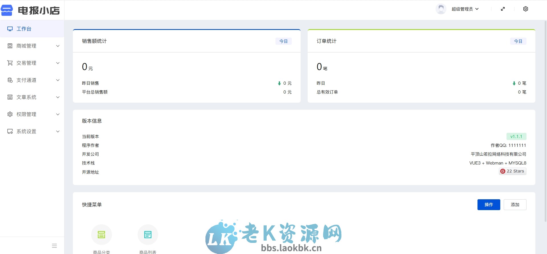This screenshot has height=254, width=547.
Task: Click the 交易管理 cart icon
Action: [10, 63]
